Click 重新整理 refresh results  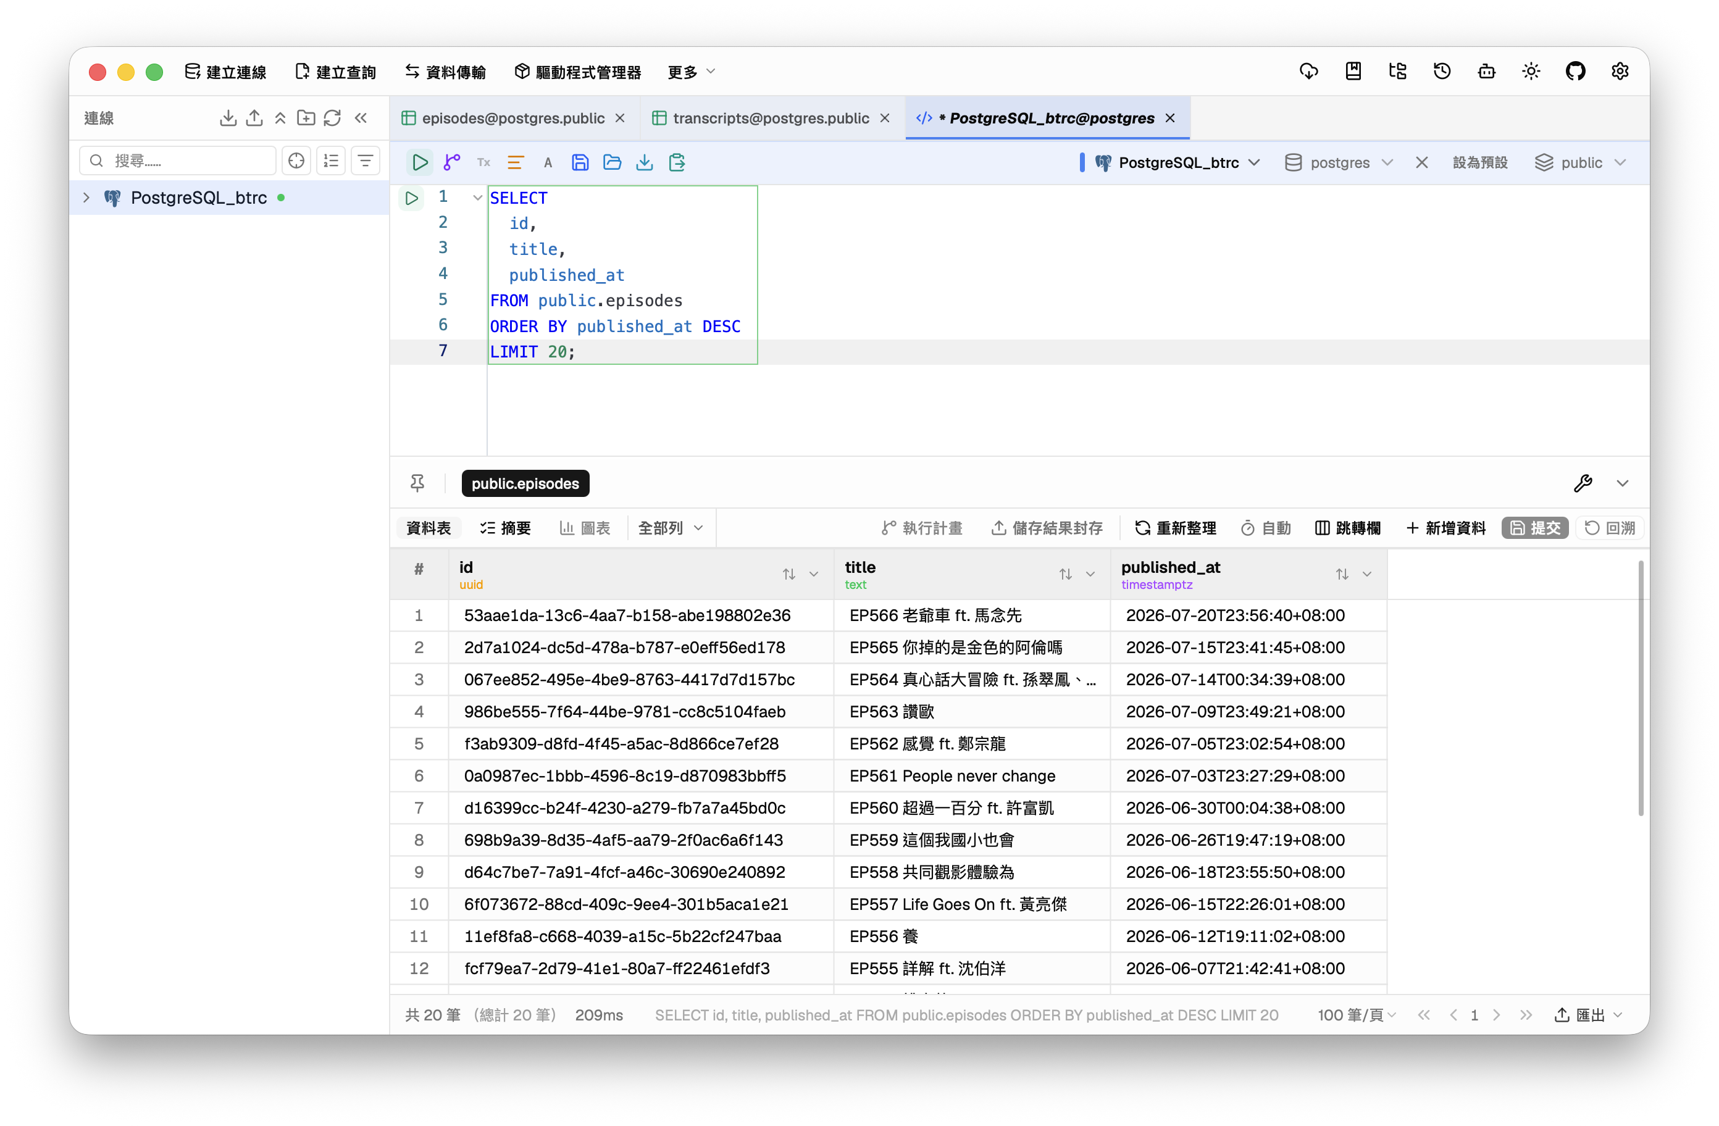[1175, 528]
